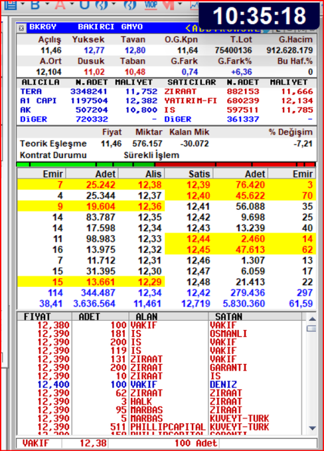
Task: Click the trades list scrollbar thumb
Action: (x=311, y=329)
